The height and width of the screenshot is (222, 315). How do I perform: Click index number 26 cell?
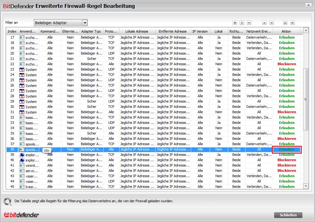point(12,85)
